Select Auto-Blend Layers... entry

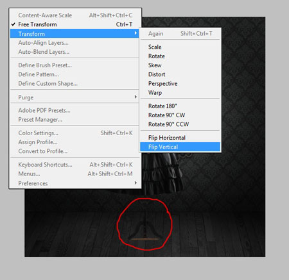point(75,52)
